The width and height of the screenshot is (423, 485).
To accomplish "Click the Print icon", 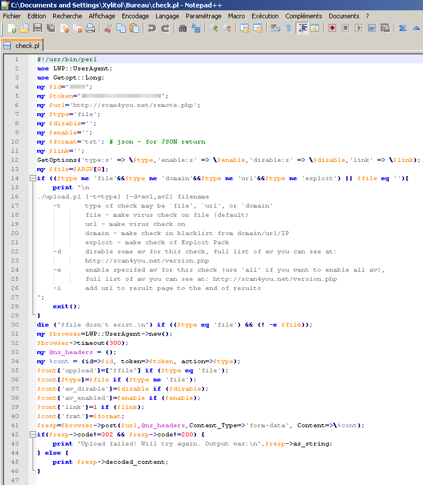I will [90, 29].
